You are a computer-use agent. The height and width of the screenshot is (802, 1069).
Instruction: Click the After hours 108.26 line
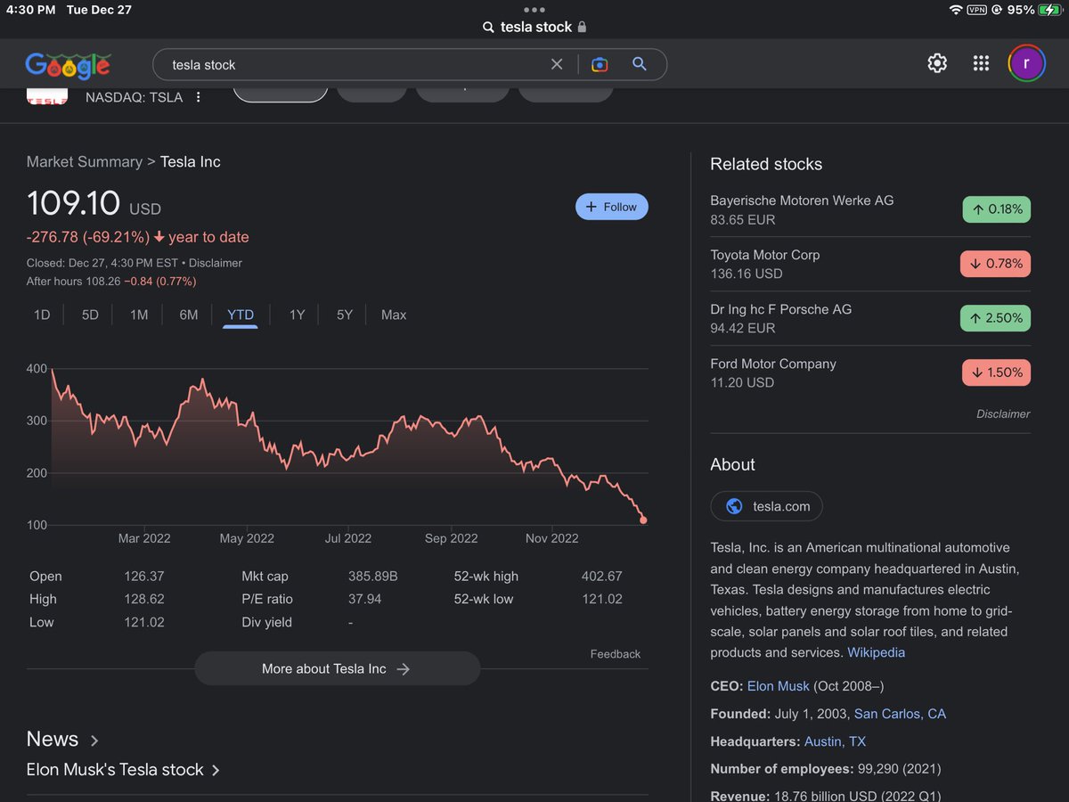(111, 282)
